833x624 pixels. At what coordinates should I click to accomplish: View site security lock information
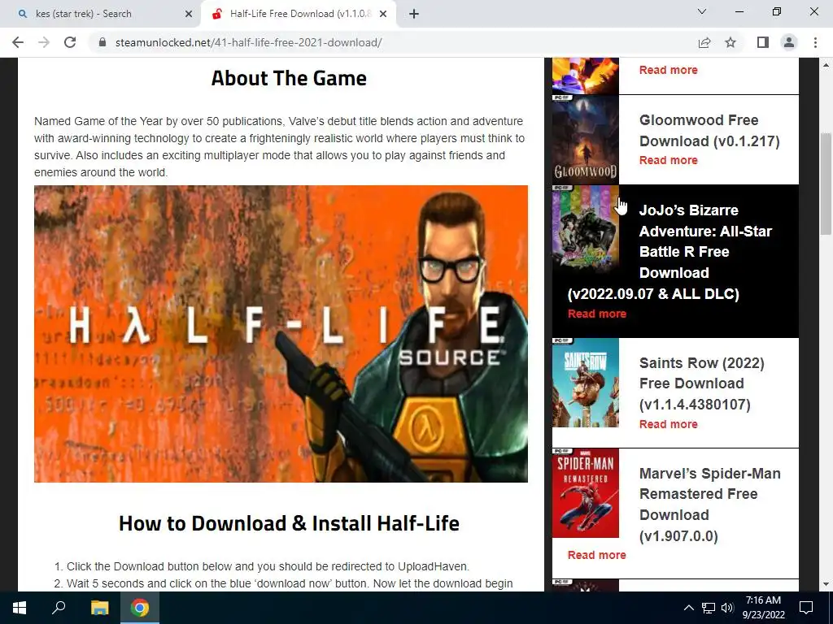[102, 42]
